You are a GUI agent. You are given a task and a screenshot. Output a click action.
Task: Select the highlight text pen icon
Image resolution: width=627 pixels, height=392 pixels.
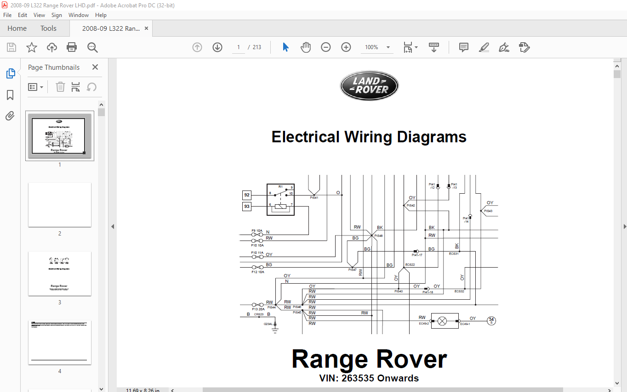484,47
